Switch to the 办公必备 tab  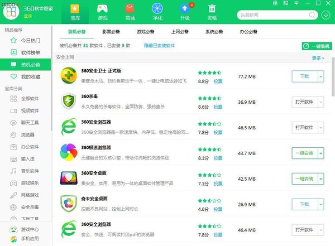click(x=248, y=32)
